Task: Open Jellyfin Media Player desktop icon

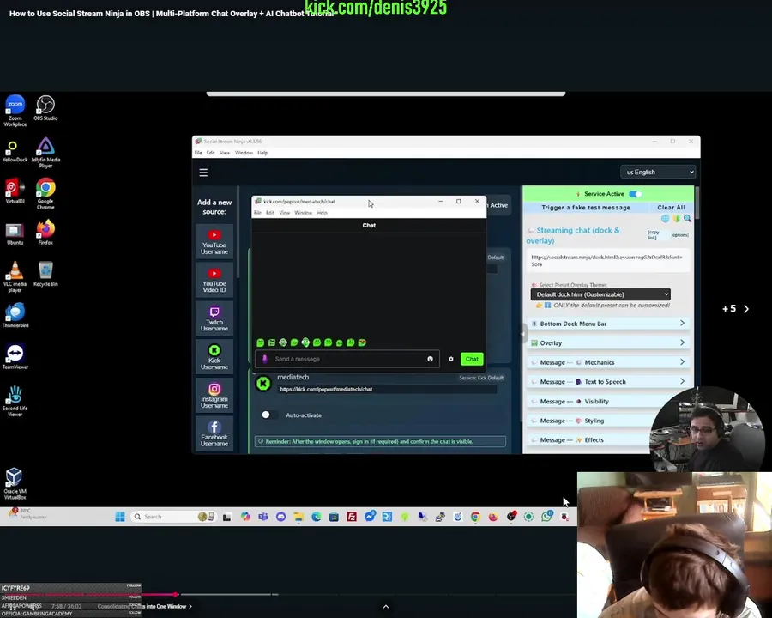Action: tap(45, 152)
